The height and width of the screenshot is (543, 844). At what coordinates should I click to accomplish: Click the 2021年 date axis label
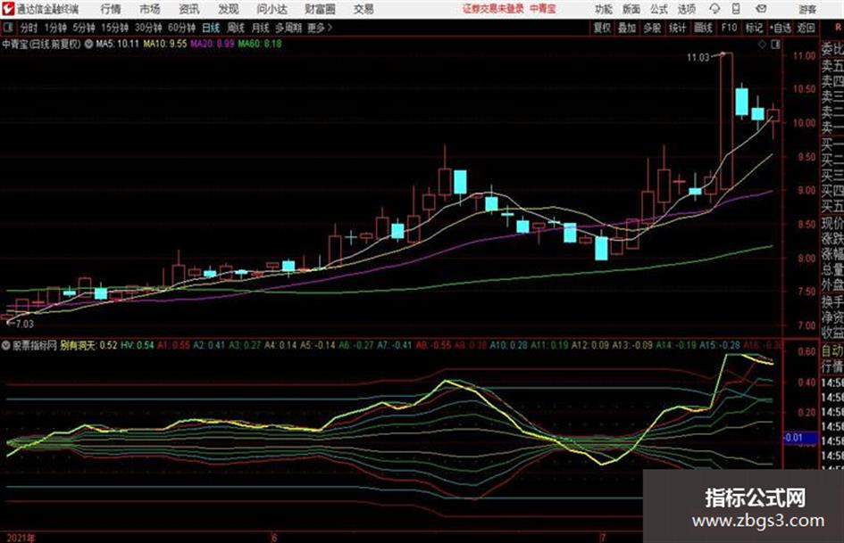point(21,538)
